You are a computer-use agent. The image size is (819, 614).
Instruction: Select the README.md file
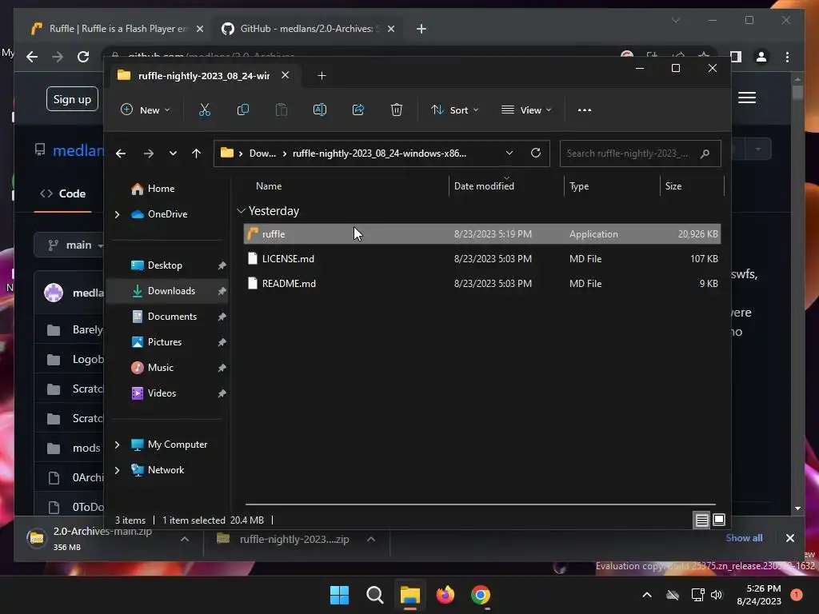[x=482, y=284]
